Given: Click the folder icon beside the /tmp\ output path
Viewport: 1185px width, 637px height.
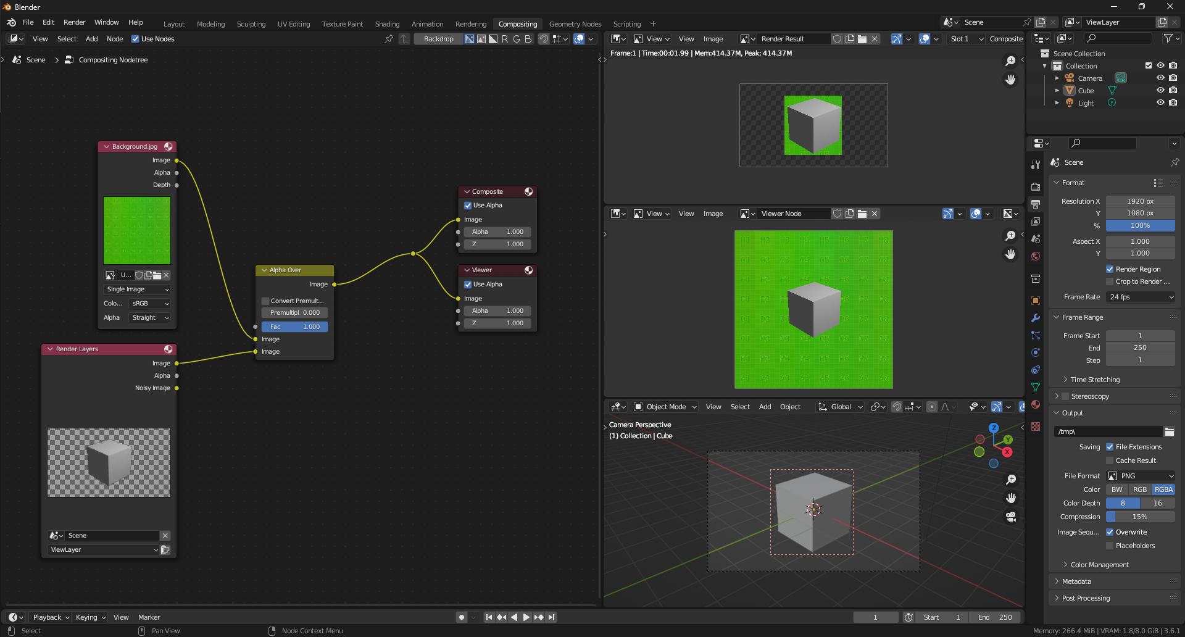Looking at the screenshot, I should pyautogui.click(x=1170, y=432).
